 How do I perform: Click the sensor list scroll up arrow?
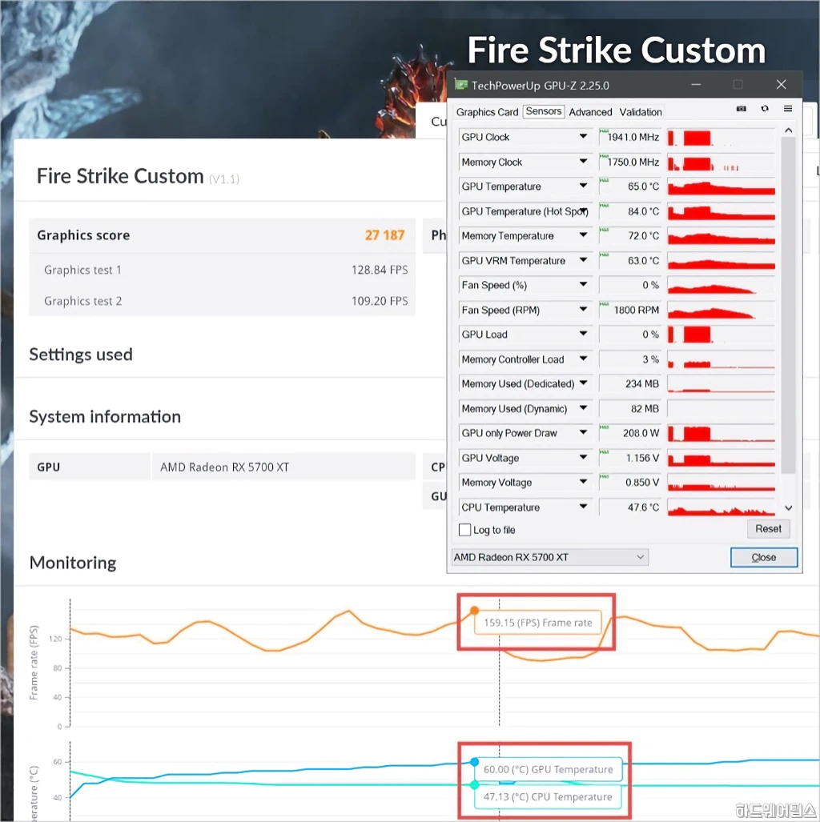click(x=788, y=130)
